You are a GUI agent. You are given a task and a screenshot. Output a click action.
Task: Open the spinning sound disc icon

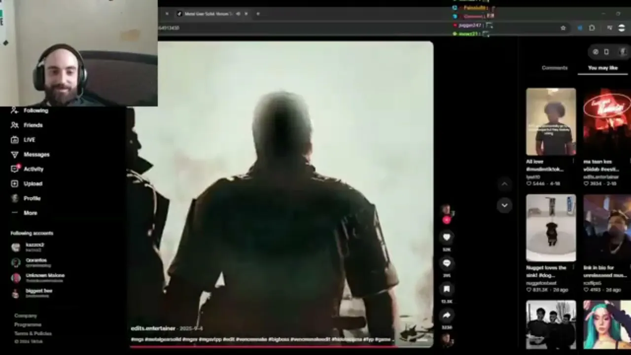447,340
